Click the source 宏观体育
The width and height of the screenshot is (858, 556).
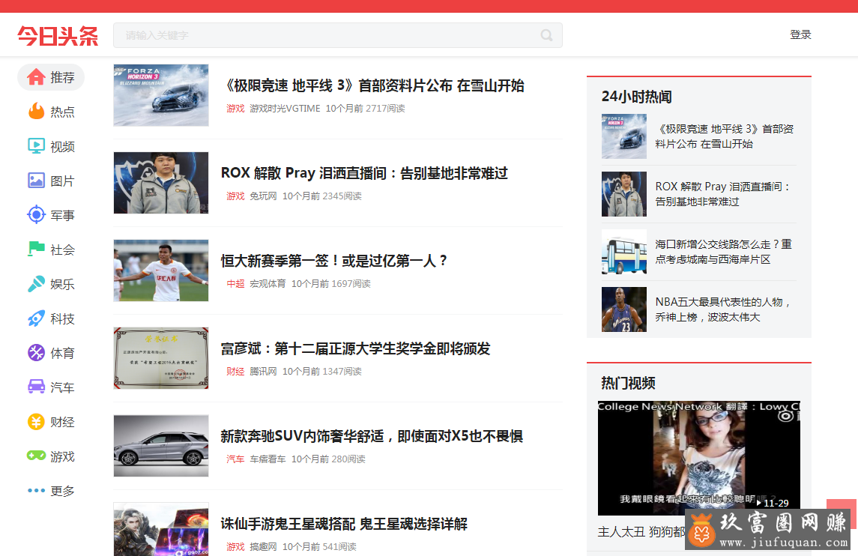pos(268,283)
